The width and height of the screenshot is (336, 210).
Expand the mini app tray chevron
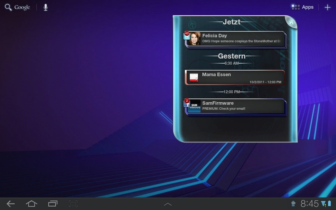tap(168, 204)
